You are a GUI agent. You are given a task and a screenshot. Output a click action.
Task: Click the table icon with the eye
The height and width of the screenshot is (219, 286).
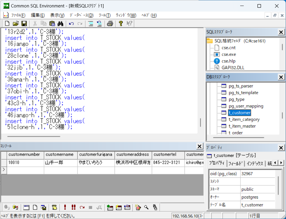pos(127,207)
